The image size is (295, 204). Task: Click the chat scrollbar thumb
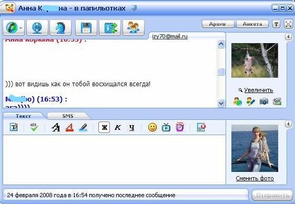[x=221, y=72]
